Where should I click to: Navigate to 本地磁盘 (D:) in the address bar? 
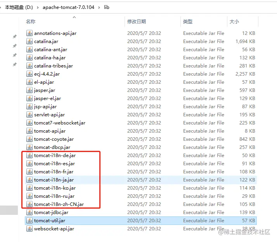tap(19, 7)
